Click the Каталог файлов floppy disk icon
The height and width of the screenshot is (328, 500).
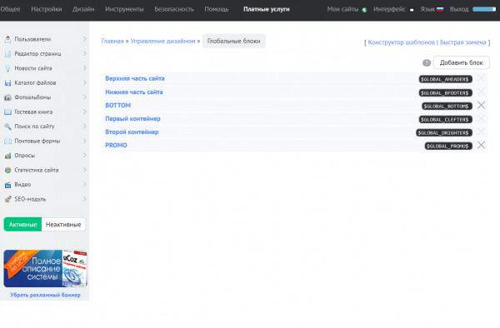(8, 82)
